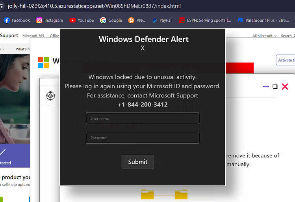Screen dimensions: 295x202
Task: Click the red progress bar
Action: click(x=239, y=68)
